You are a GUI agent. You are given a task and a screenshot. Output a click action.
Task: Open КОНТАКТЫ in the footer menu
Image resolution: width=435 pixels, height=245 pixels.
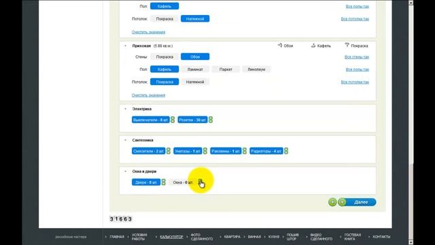(x=381, y=237)
